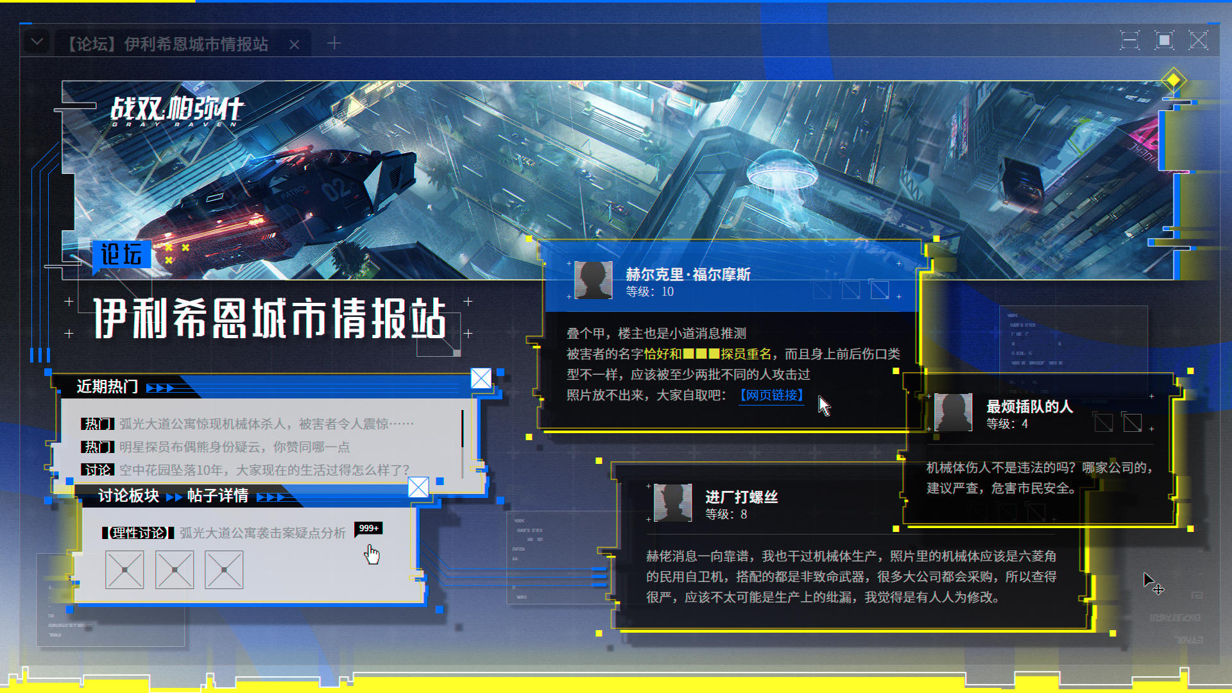1232x693 pixels.
Task: Click the 999+ reply count badge
Action: 368,528
